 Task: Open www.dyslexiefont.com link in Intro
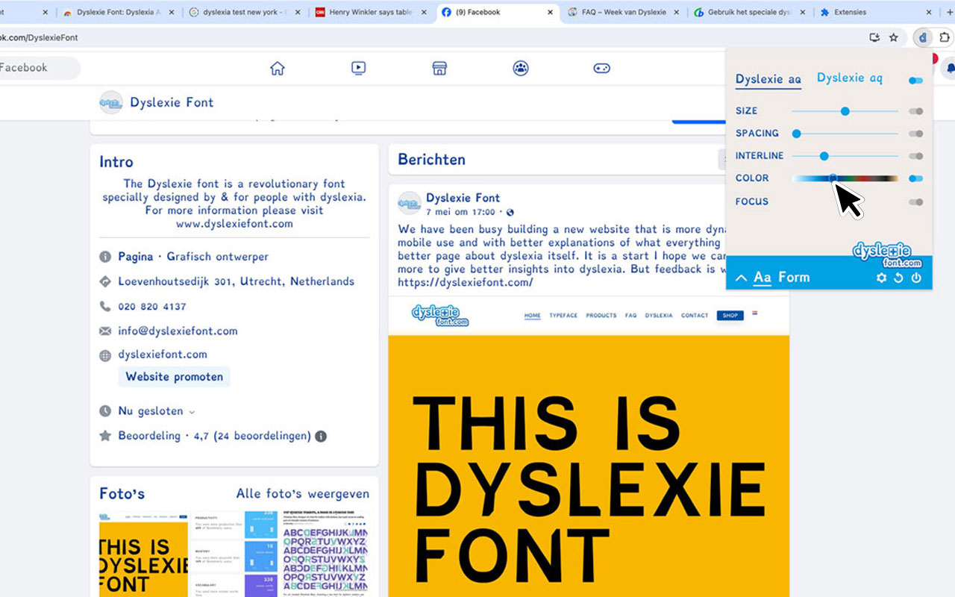[x=234, y=224]
